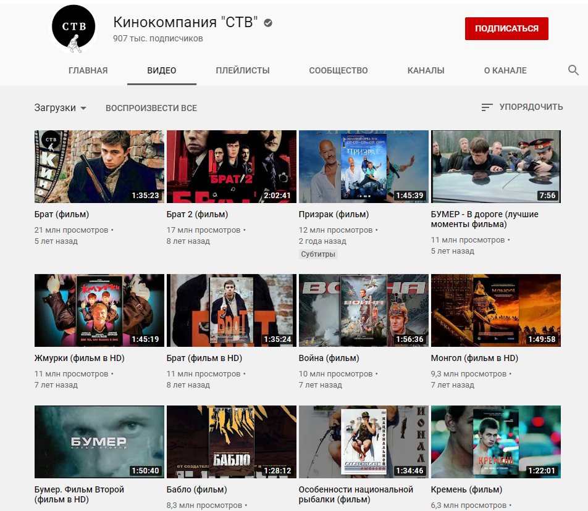The image size is (588, 511).
Task: Click title "БУМЕР - В дороге (лучшие моменты фильма)"
Action: click(484, 219)
